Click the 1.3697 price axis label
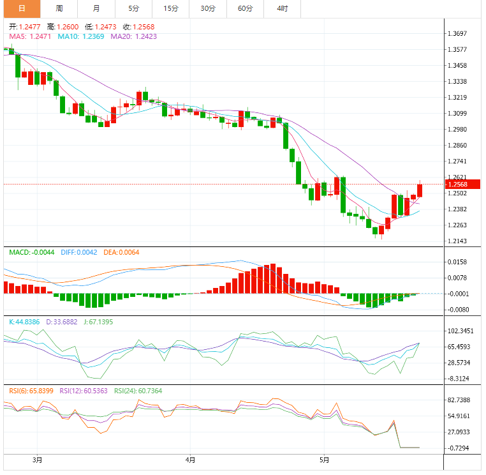The width and height of the screenshot is (486, 475). point(457,33)
